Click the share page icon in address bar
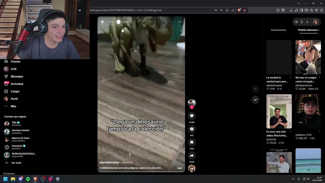Viewport: 325px width, 183px height. point(233,10)
